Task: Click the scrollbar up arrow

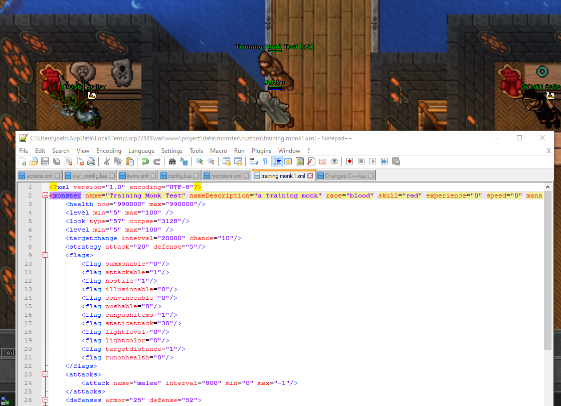Action: pyautogui.click(x=547, y=187)
